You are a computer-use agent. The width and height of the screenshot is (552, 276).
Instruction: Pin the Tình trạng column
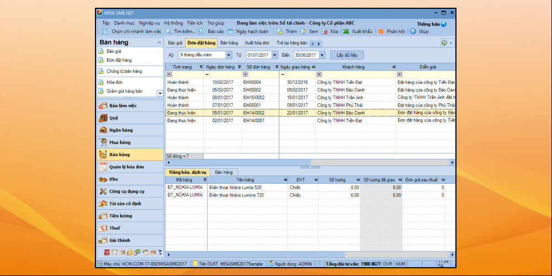[x=201, y=67]
